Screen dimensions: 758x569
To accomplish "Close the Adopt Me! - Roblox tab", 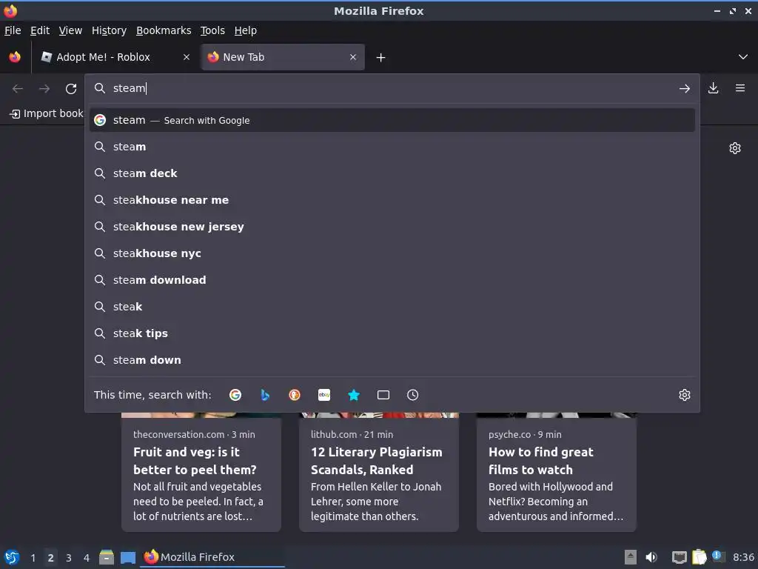I will point(187,57).
